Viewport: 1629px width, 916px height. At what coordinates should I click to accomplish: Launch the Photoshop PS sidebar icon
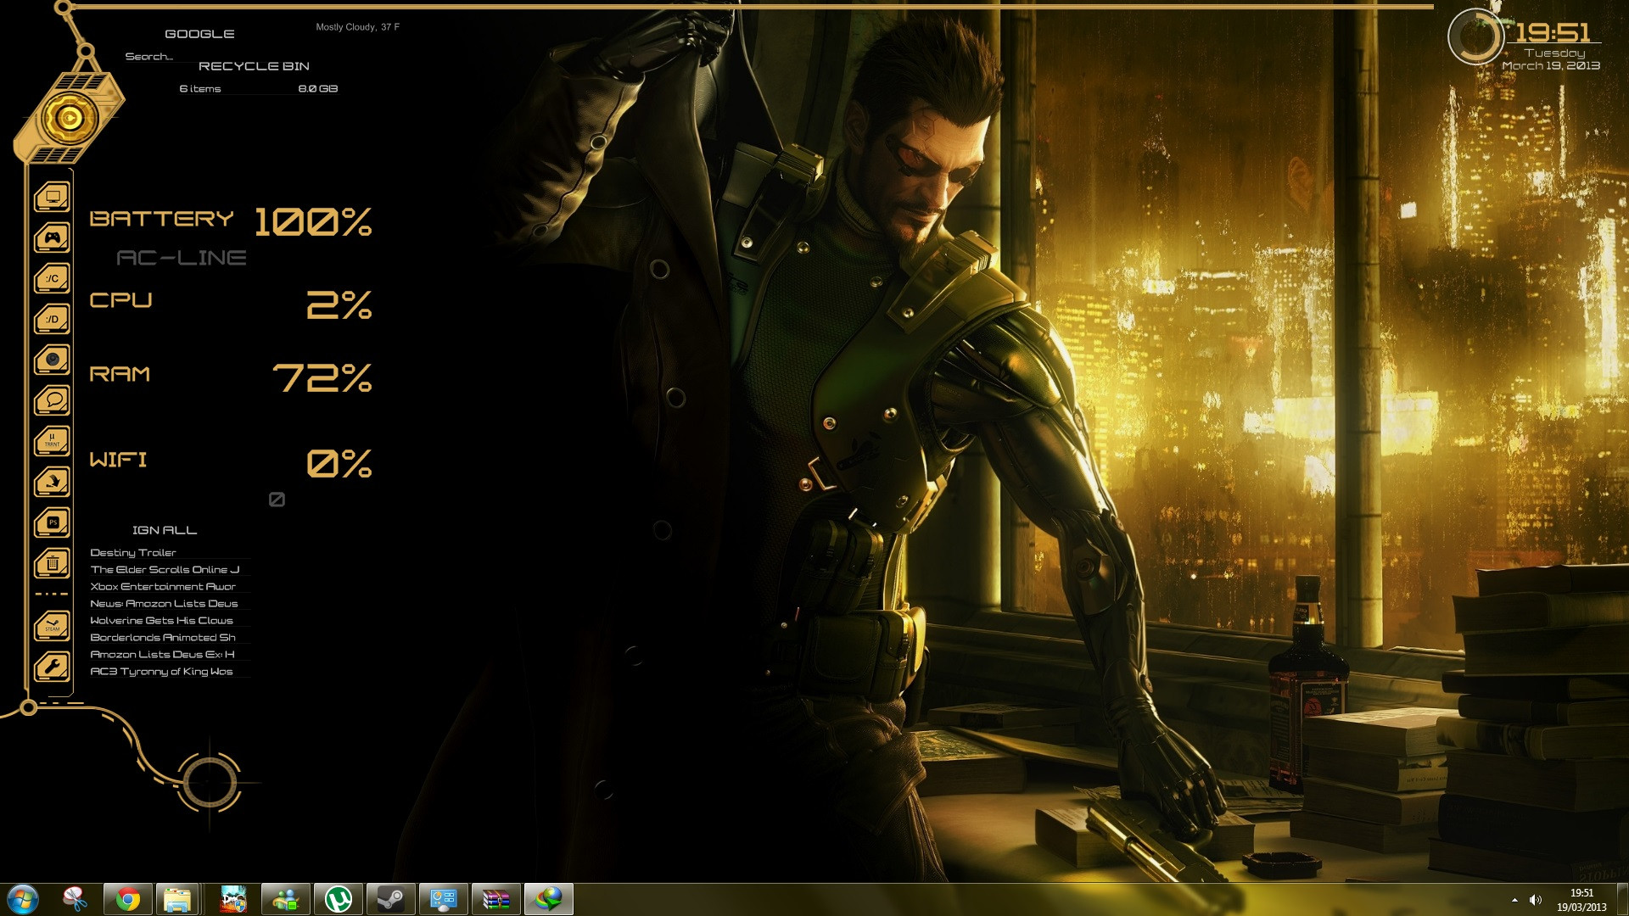[x=53, y=522]
